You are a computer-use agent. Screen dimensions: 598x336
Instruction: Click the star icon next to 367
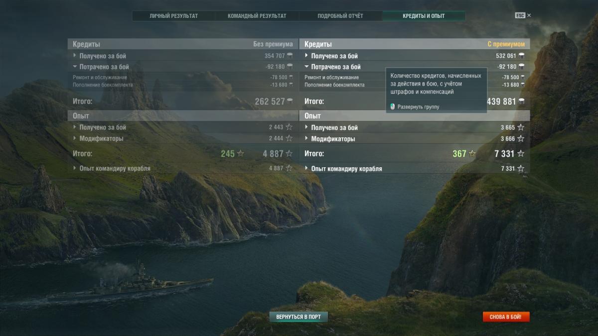tap(472, 153)
